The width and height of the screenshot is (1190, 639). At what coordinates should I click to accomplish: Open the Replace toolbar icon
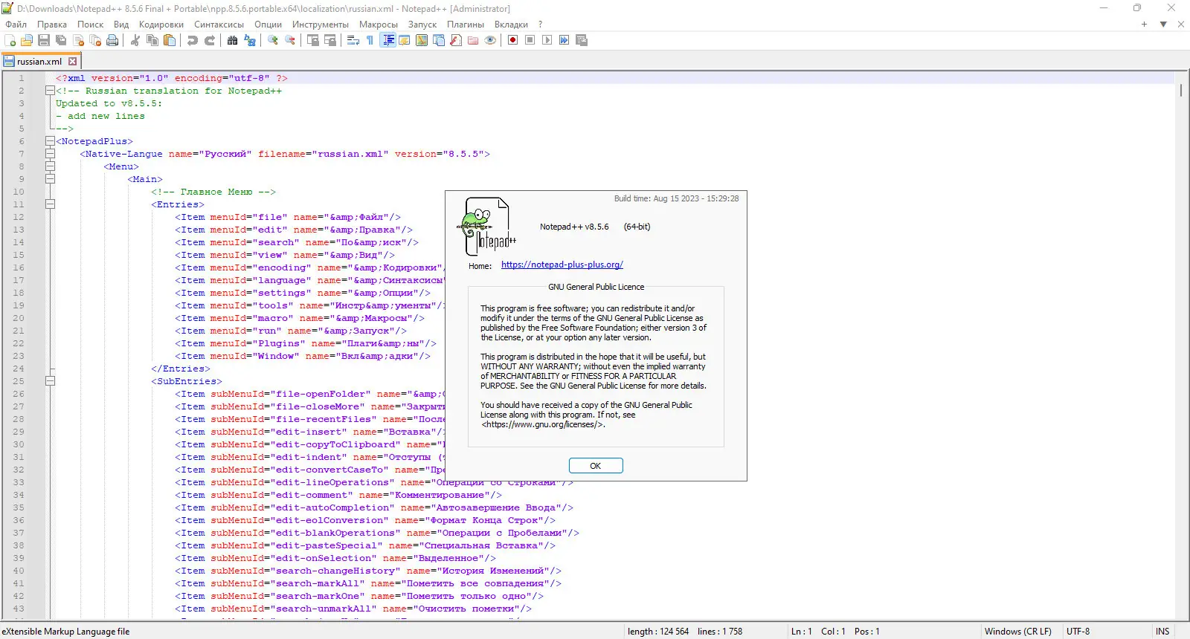click(x=250, y=40)
